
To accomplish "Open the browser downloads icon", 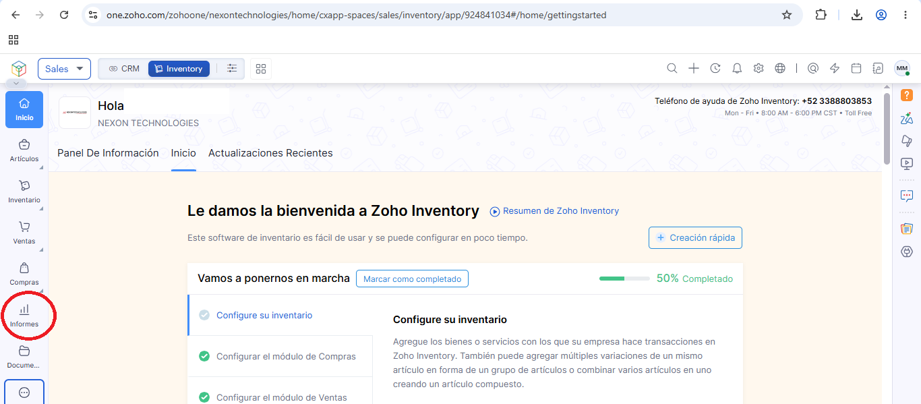I will 857,15.
